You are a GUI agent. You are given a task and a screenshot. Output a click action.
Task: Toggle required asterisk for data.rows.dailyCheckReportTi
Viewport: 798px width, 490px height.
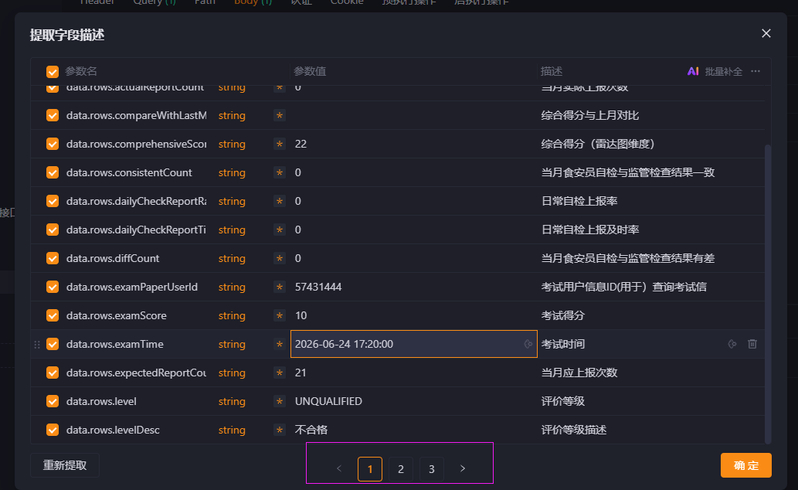pyautogui.click(x=280, y=230)
